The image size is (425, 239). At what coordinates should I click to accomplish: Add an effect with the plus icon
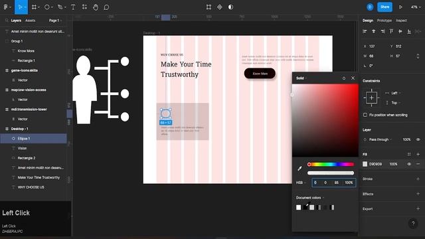pyautogui.click(x=418, y=194)
